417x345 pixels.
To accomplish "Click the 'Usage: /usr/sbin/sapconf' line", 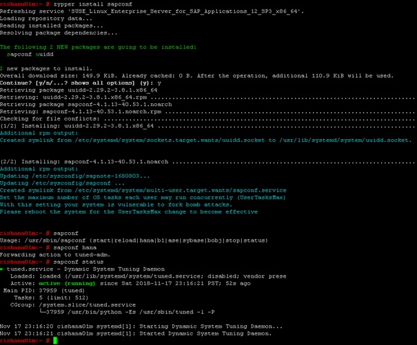I will [134, 240].
